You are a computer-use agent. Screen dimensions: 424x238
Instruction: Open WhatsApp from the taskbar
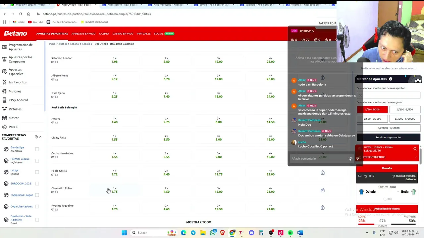click(x=213, y=233)
